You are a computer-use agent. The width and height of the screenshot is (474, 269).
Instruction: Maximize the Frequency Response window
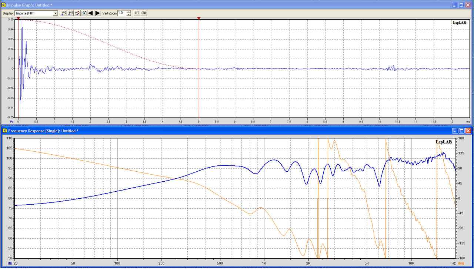[x=462, y=131]
